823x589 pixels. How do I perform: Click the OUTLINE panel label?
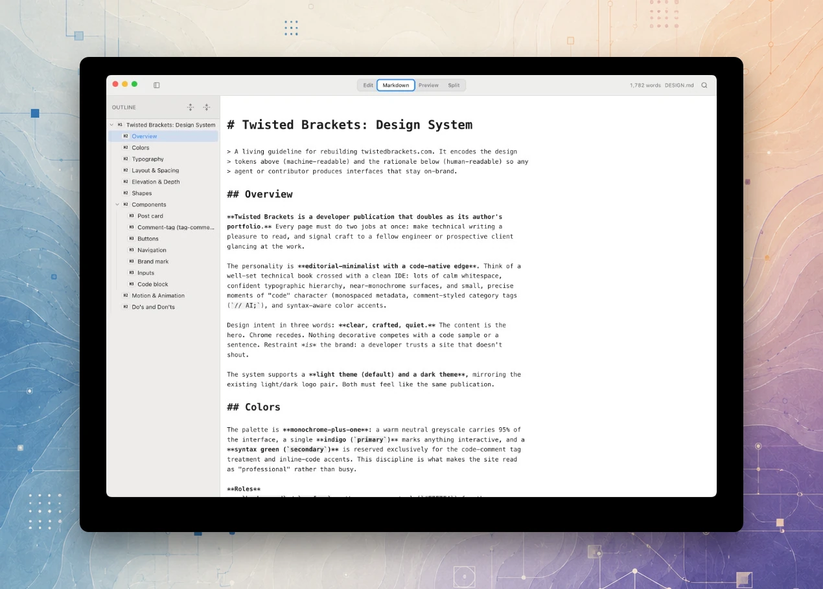click(x=124, y=107)
